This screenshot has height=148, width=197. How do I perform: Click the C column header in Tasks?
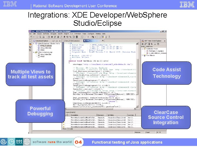click(66, 115)
